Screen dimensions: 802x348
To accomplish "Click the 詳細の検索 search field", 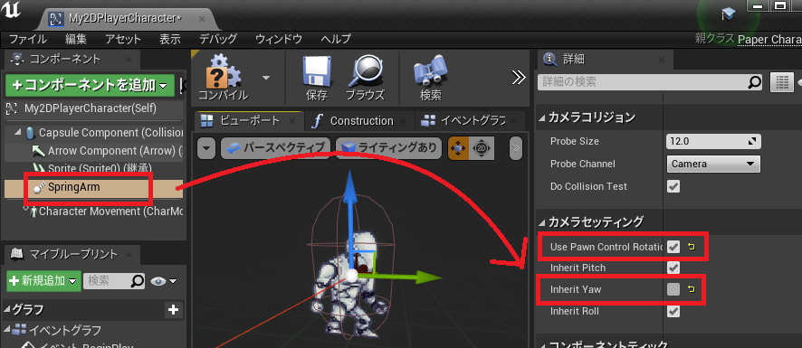I will (x=650, y=81).
